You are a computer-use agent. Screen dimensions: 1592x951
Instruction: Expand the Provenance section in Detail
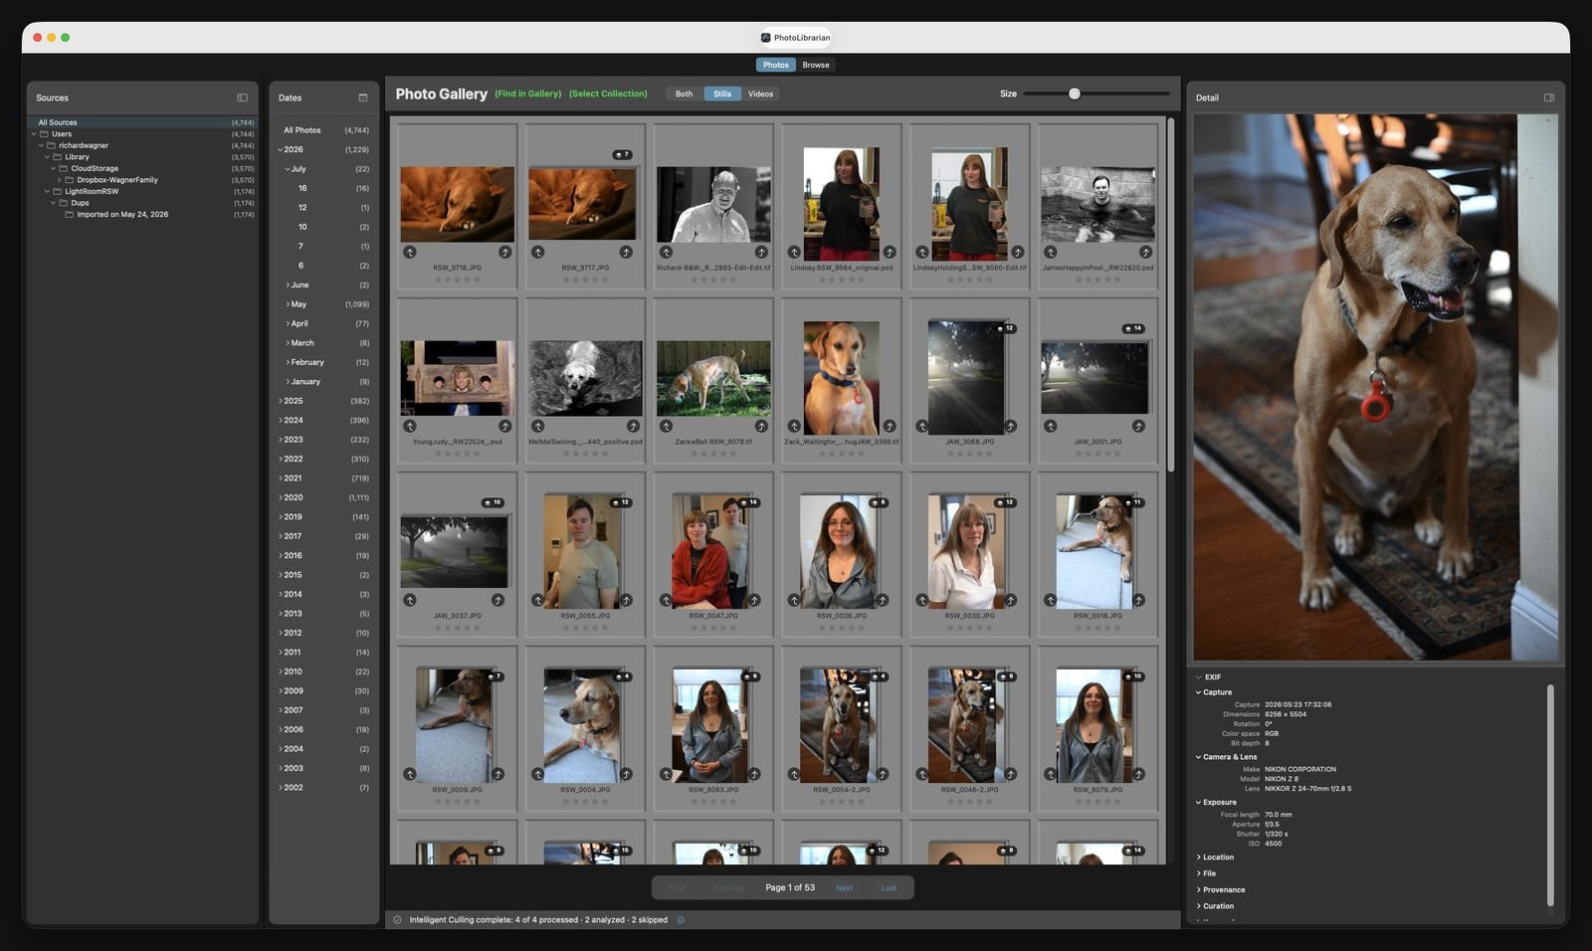pos(1199,890)
